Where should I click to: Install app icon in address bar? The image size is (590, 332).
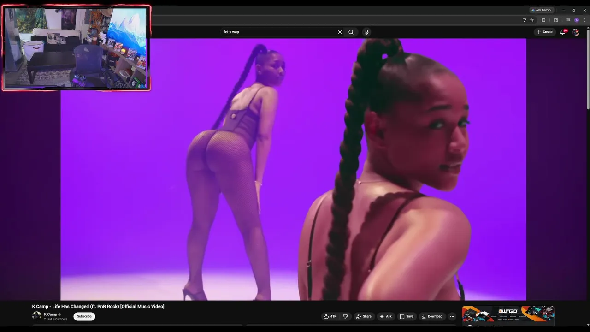tap(524, 20)
